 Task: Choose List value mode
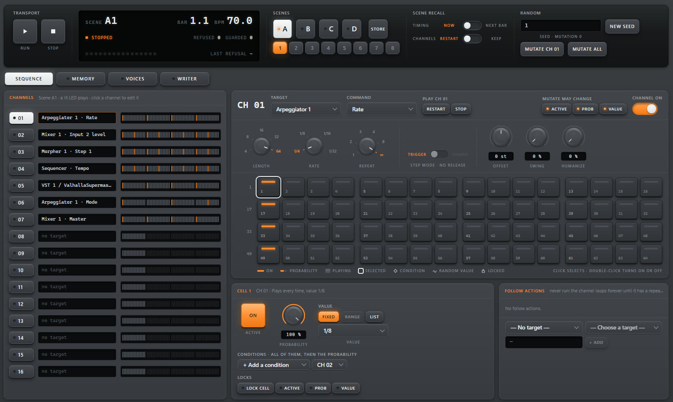pyautogui.click(x=374, y=317)
